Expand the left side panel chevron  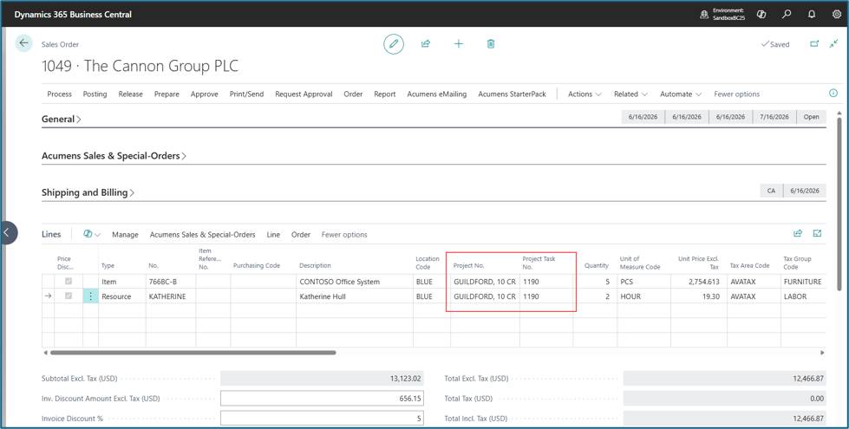click(x=8, y=232)
